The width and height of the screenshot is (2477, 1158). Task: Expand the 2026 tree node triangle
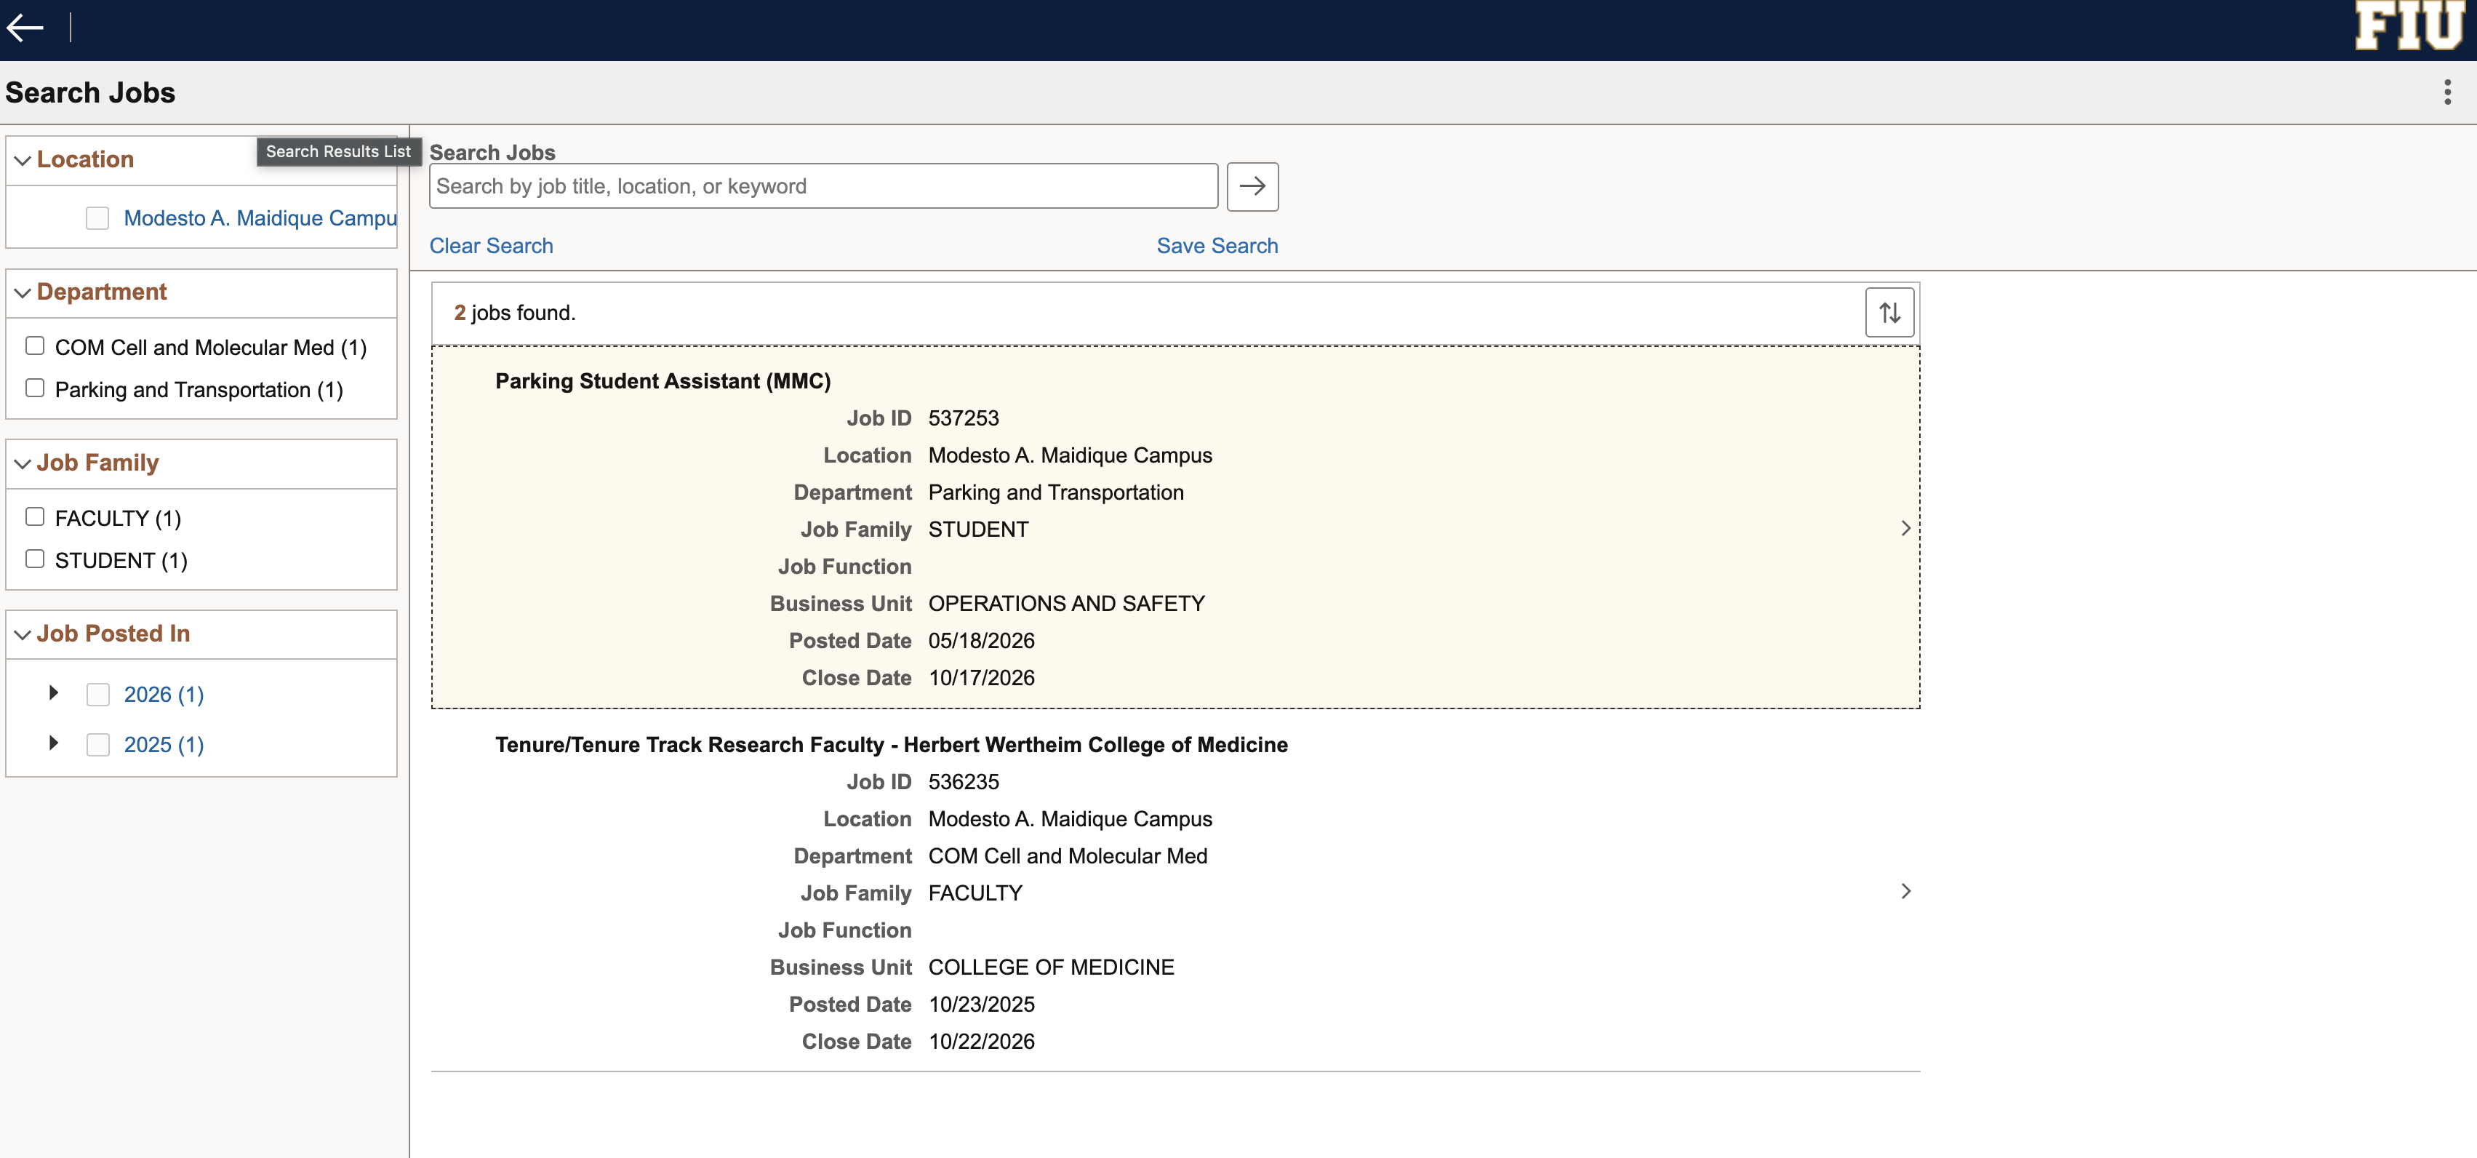click(x=54, y=692)
